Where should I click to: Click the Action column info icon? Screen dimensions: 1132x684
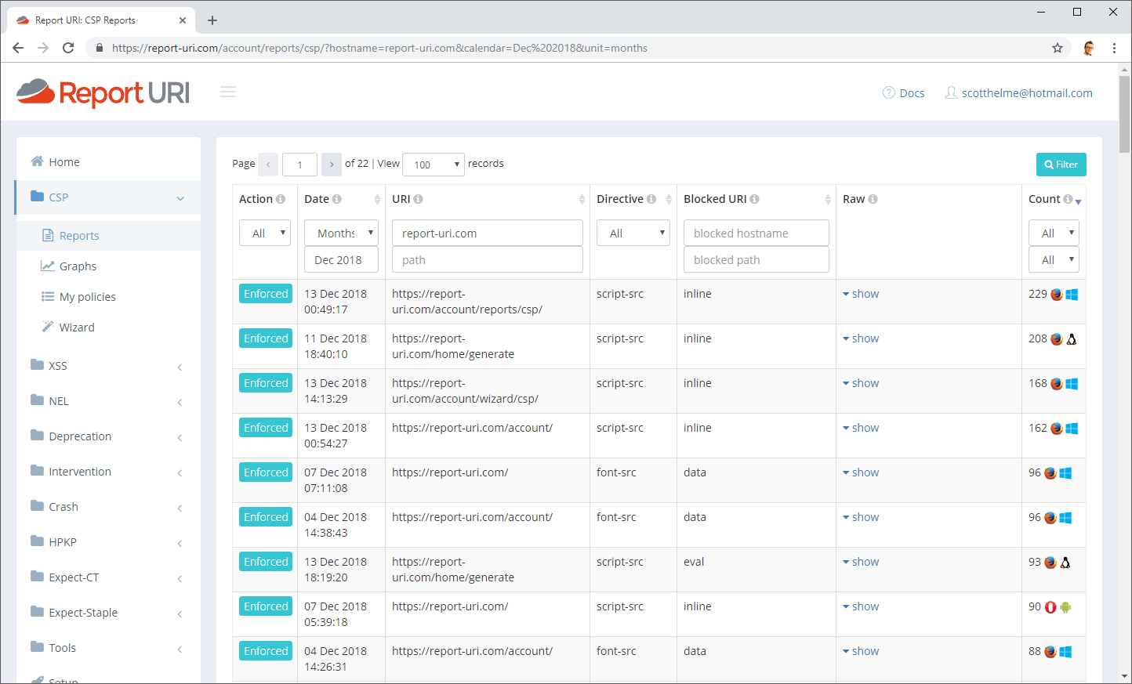click(281, 199)
